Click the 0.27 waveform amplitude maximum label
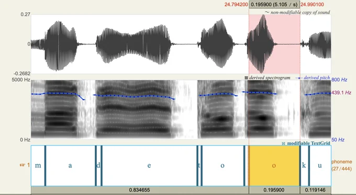The height and width of the screenshot is (195, 356). click(25, 15)
